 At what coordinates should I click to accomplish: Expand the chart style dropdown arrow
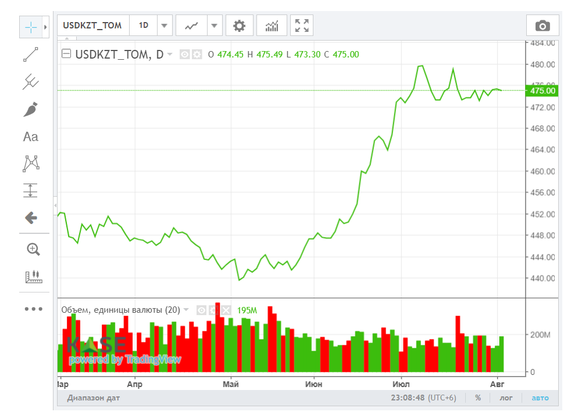click(x=215, y=26)
